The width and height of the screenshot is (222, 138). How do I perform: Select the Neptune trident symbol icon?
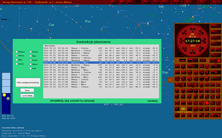pyautogui.click(x=213, y=97)
